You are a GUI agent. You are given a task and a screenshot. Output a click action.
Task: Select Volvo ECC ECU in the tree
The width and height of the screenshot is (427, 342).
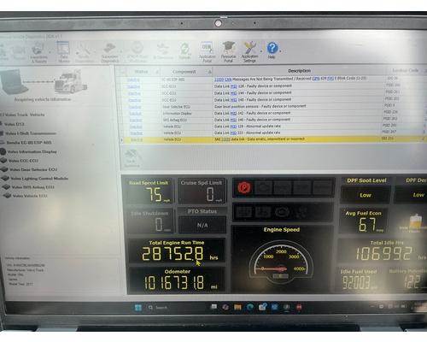point(23,161)
